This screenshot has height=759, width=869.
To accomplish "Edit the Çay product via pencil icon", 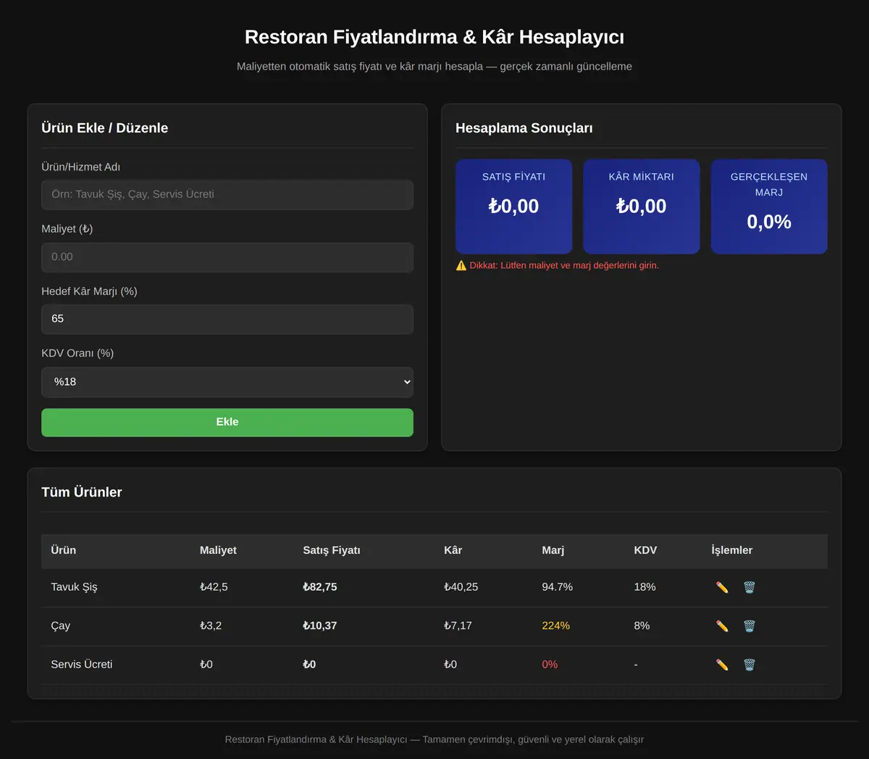I will [x=722, y=626].
